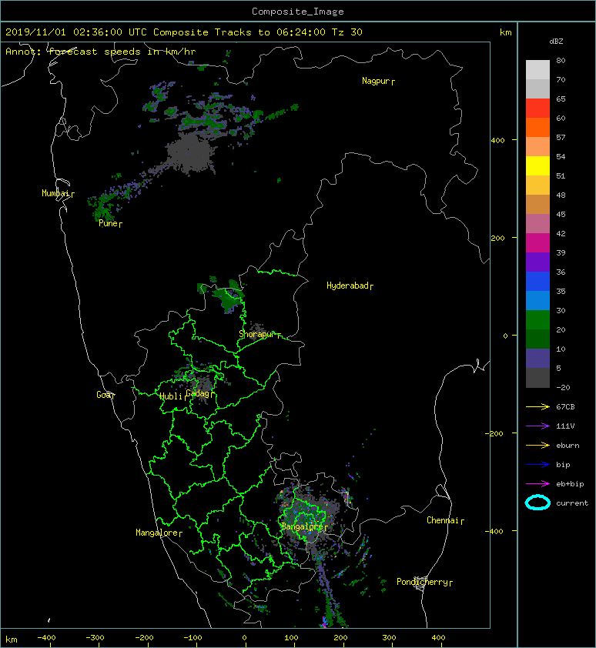
Task: Click the 300 tick on the horizontal axis
Action: [389, 638]
